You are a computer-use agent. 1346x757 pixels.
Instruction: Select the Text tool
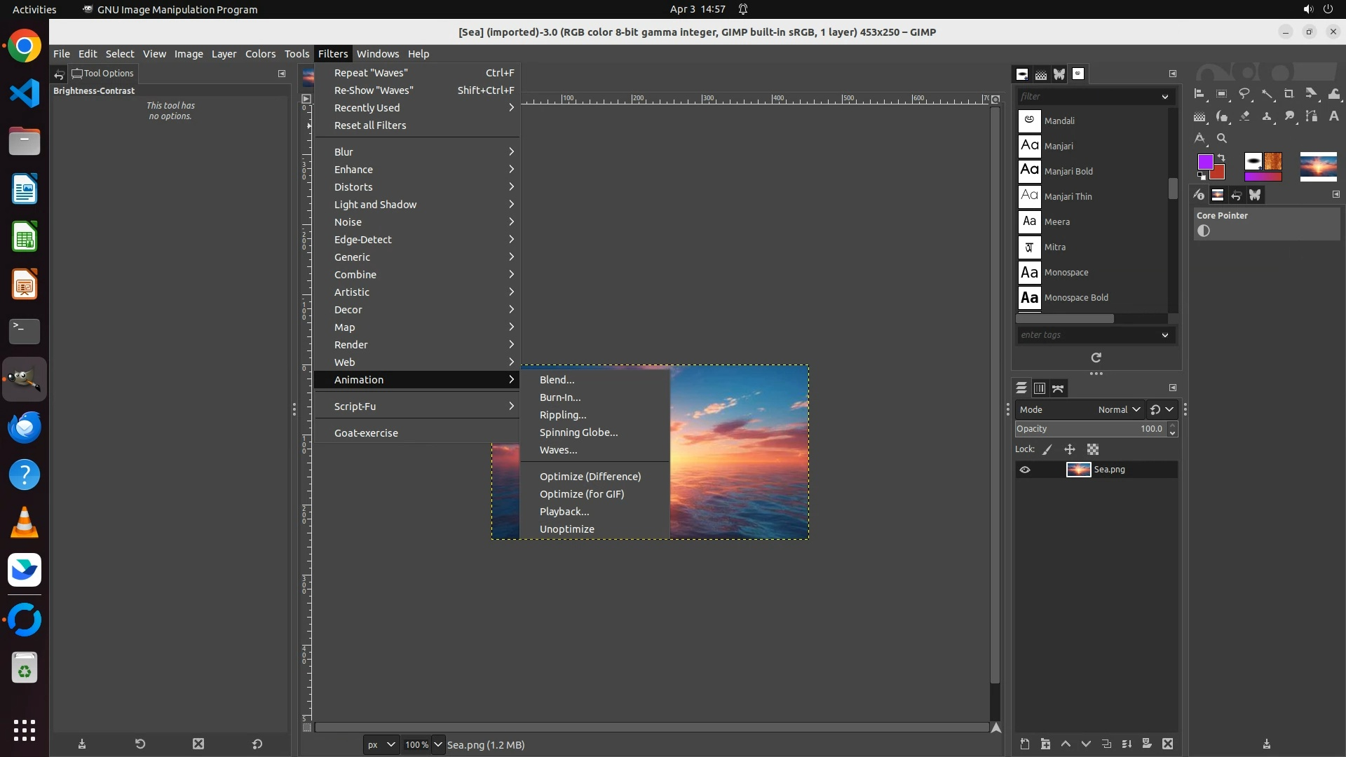pyautogui.click(x=1334, y=116)
